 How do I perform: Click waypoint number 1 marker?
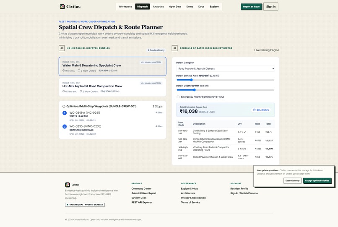(65, 113)
